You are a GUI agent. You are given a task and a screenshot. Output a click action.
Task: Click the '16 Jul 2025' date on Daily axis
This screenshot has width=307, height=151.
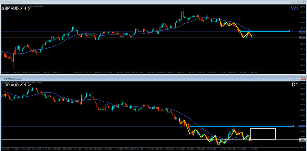(x=5, y=149)
